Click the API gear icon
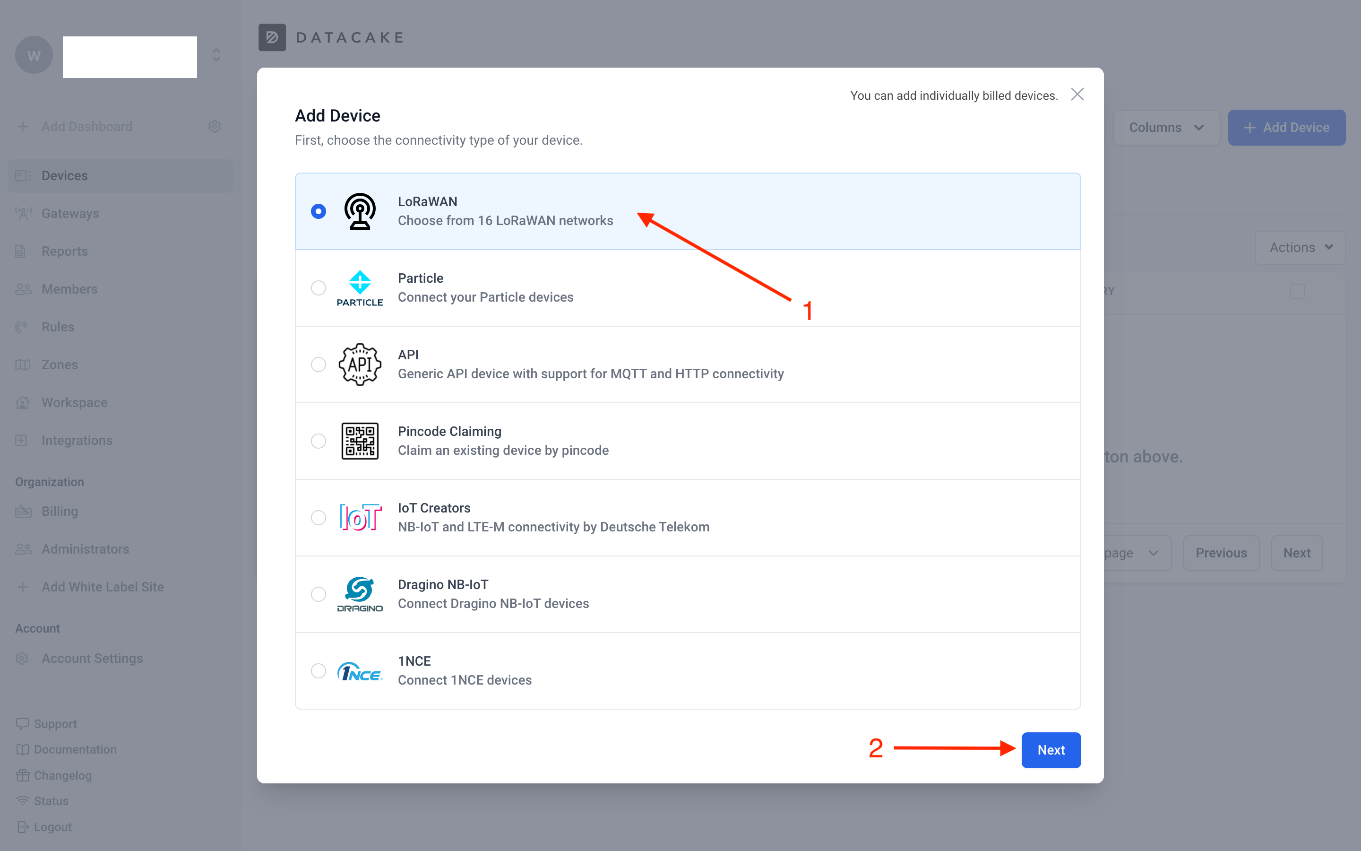1361x851 pixels. pos(360,364)
